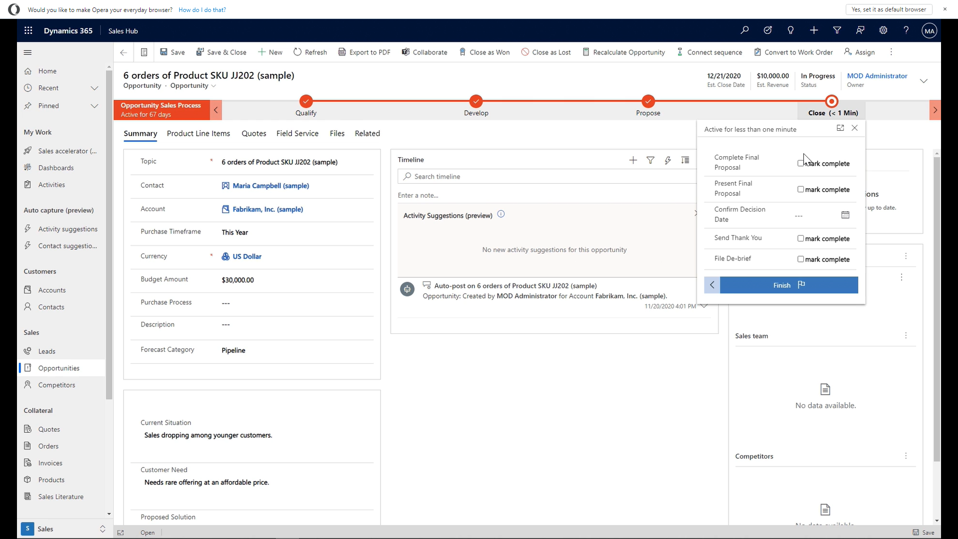
Task: Select the Propose stage marker
Action: pyautogui.click(x=648, y=101)
